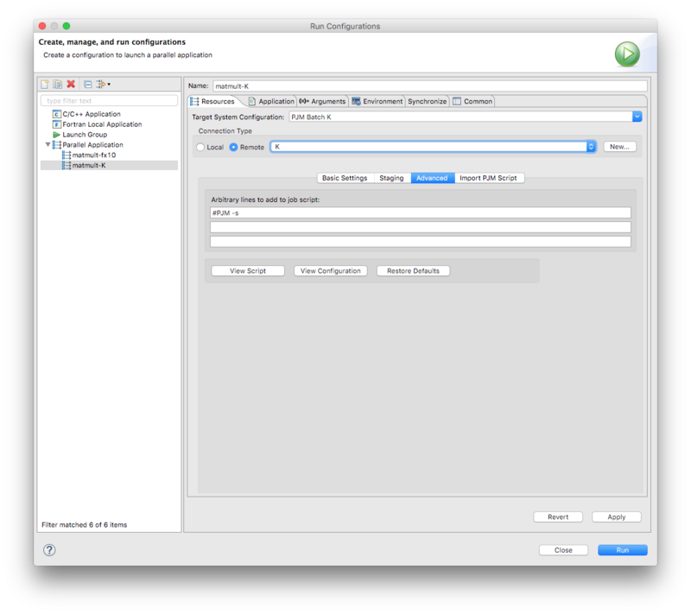The width and height of the screenshot is (691, 614).
Task: Click the View Script button
Action: [x=248, y=271]
